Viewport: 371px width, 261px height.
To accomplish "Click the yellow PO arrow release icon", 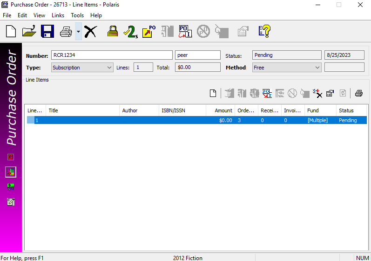I will point(149,31).
